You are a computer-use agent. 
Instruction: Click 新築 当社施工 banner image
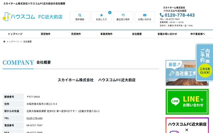181,73
